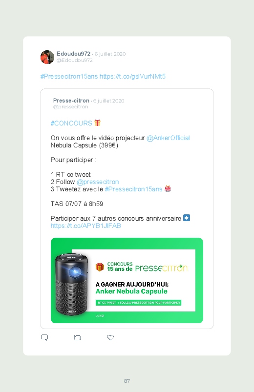Click the birthday cake emoji
This screenshot has height=392, width=254.
pyautogui.click(x=168, y=188)
